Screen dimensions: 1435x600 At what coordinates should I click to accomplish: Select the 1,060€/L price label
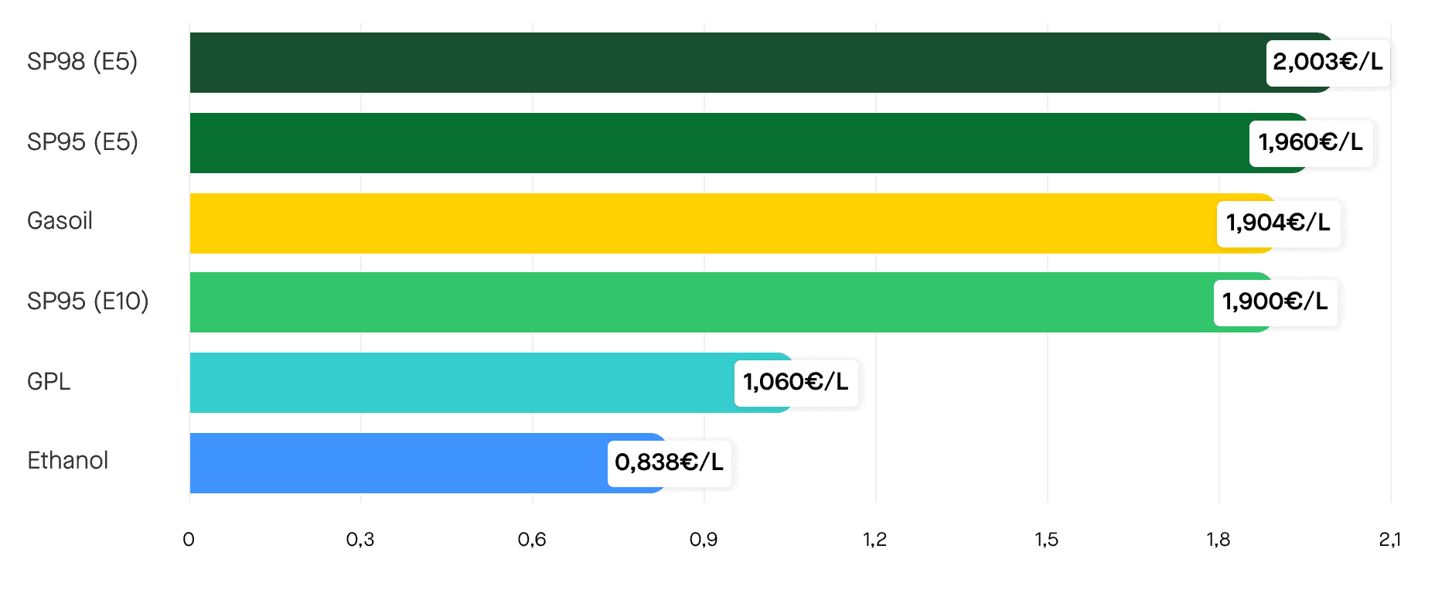tap(796, 382)
